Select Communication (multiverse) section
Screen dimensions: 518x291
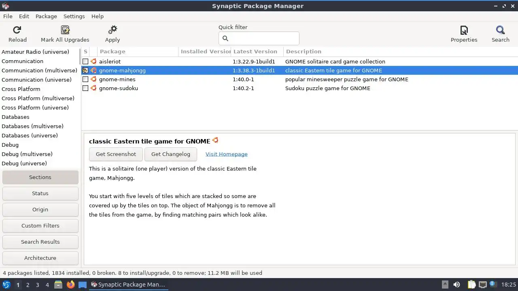pos(39,70)
